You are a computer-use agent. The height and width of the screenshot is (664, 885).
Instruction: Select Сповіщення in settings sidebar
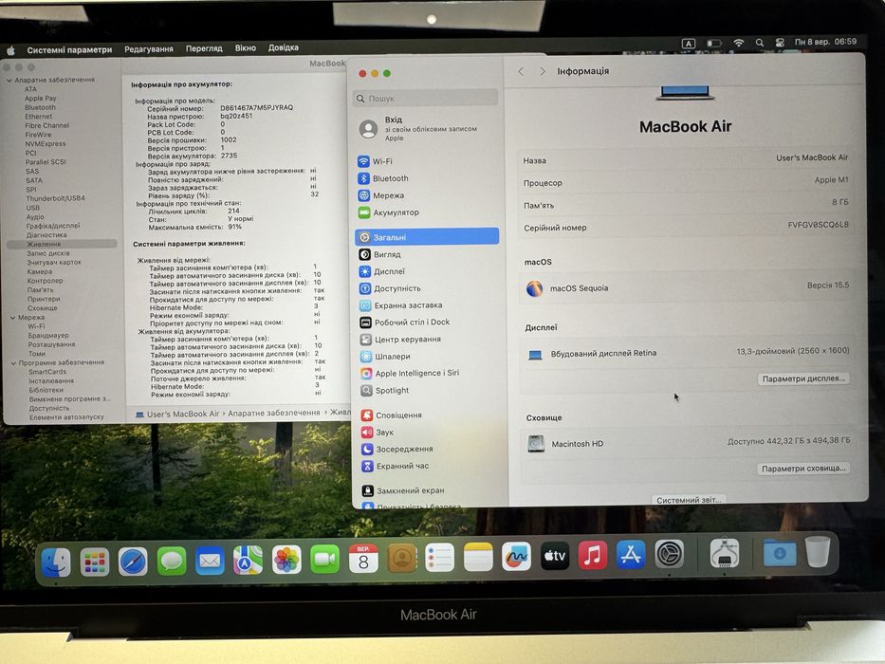(428, 415)
